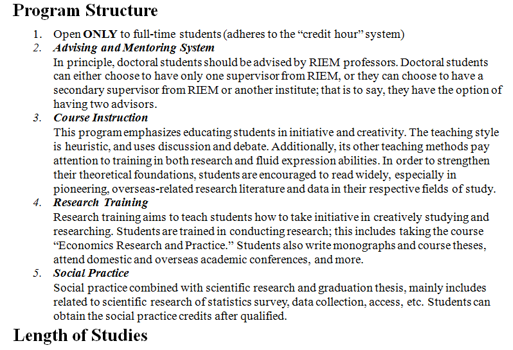Click list number 5 beside Social Practice
This screenshot has width=513, height=350.
(37, 273)
